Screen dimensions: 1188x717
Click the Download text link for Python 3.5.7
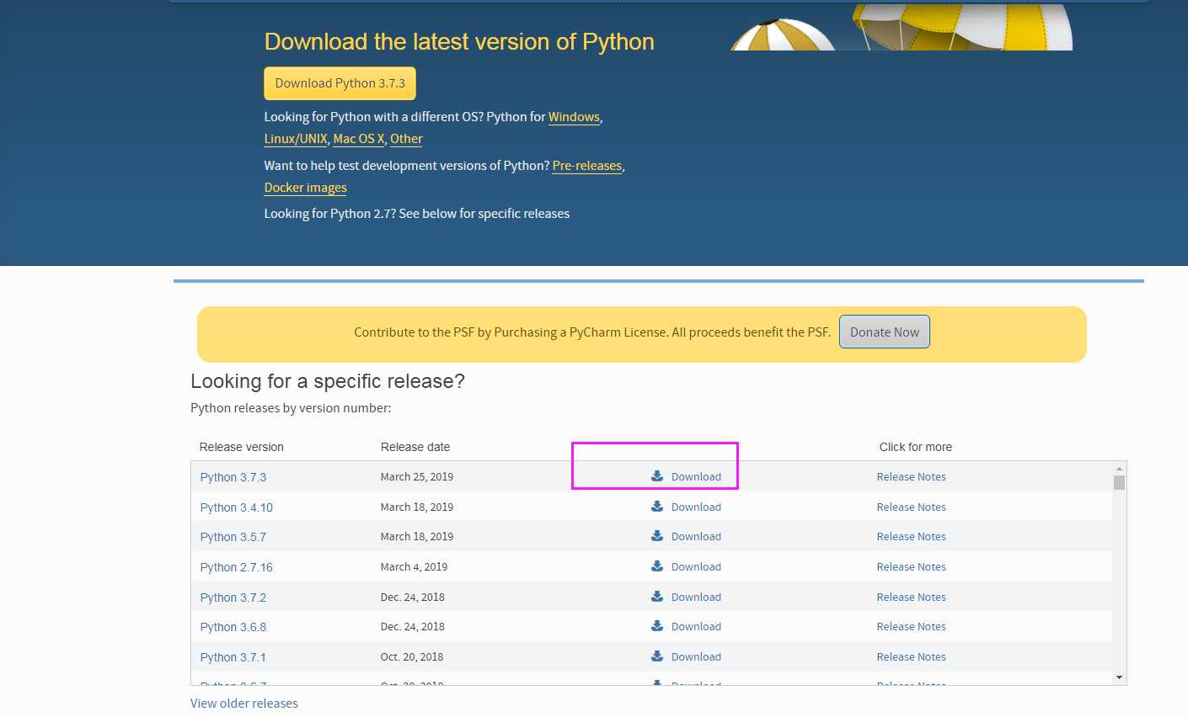(696, 536)
